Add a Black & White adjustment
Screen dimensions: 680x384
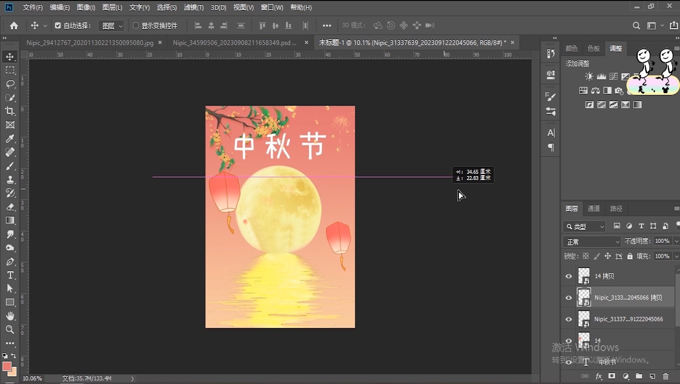tap(607, 90)
